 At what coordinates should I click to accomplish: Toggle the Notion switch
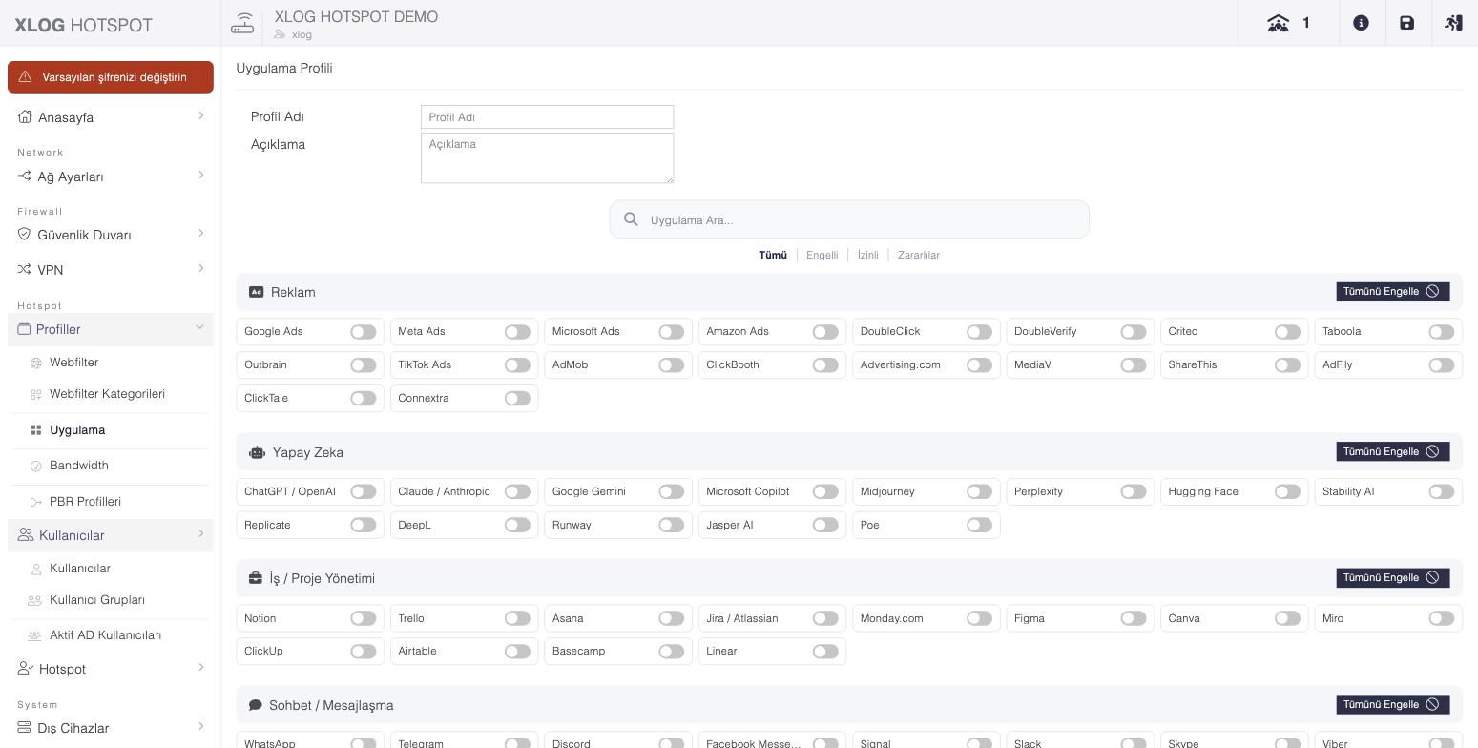click(363, 618)
